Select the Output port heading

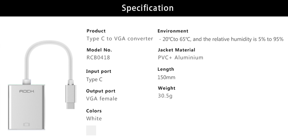tap(101, 91)
